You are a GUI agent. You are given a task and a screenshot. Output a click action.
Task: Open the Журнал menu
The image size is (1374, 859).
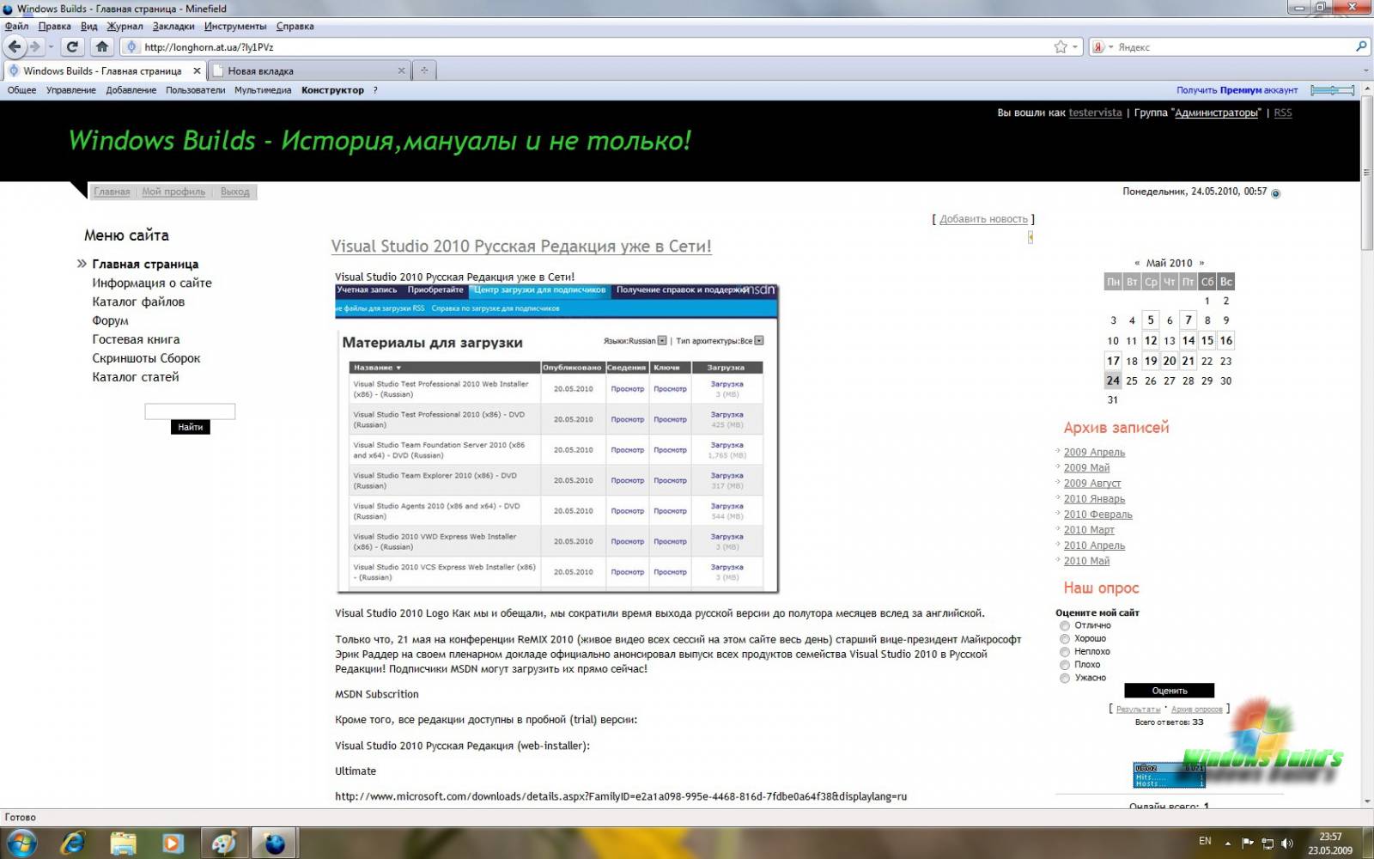coord(125,27)
